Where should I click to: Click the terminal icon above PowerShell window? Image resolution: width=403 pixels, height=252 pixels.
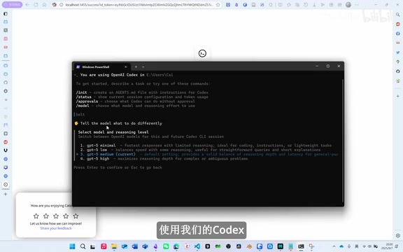[202, 53]
